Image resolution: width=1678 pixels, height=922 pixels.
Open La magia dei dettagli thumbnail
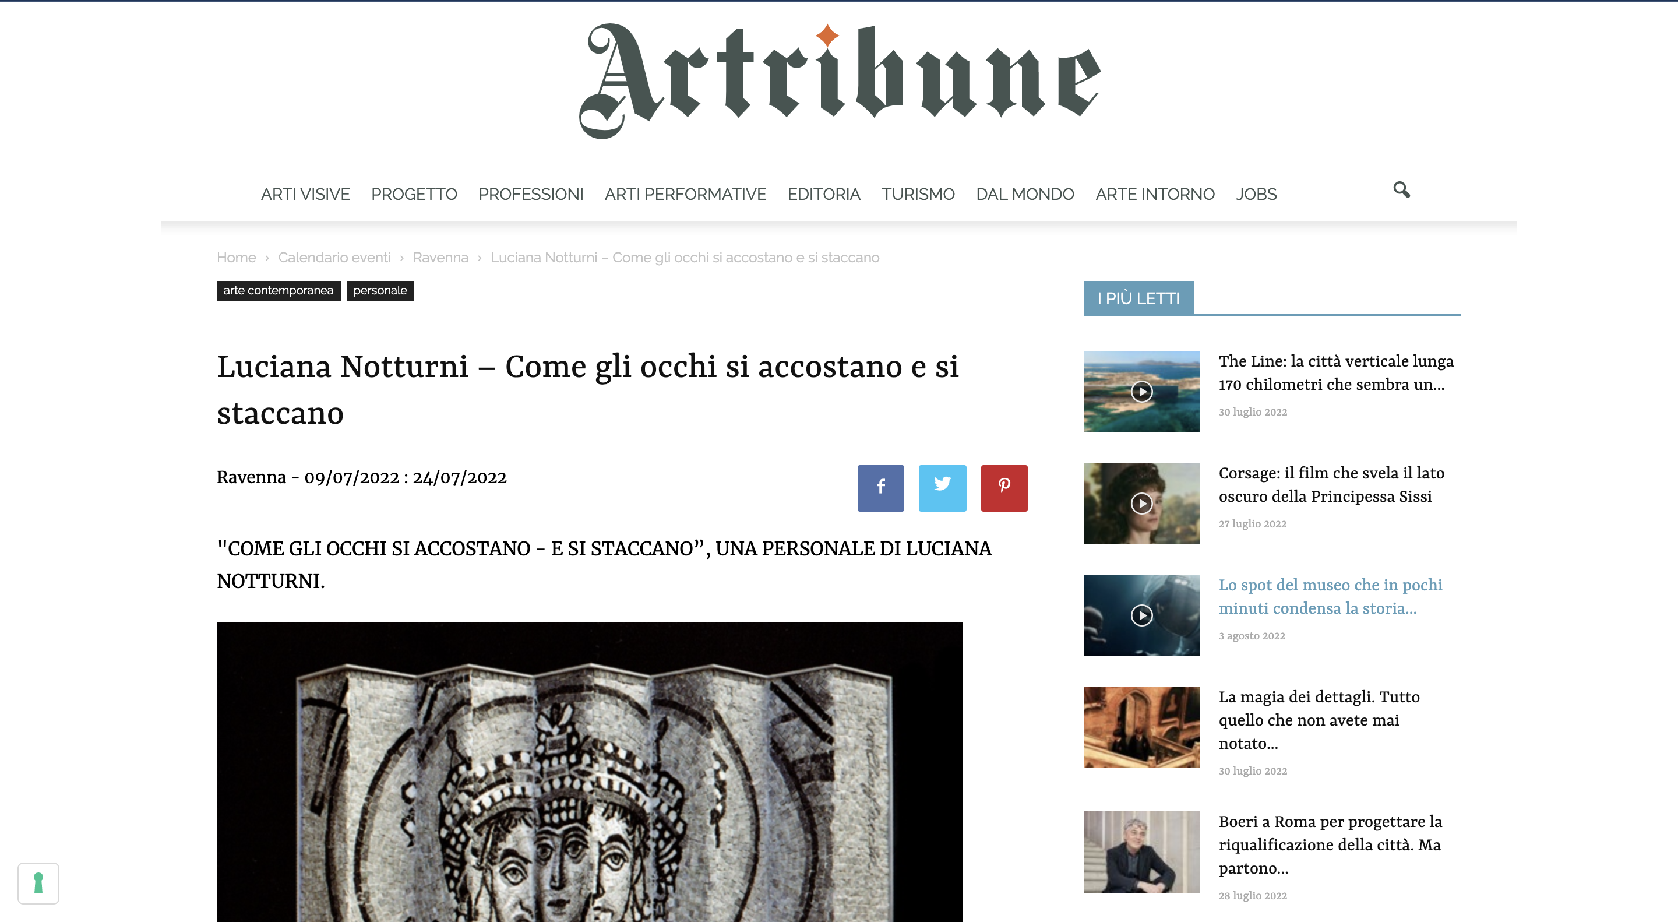[x=1141, y=727]
